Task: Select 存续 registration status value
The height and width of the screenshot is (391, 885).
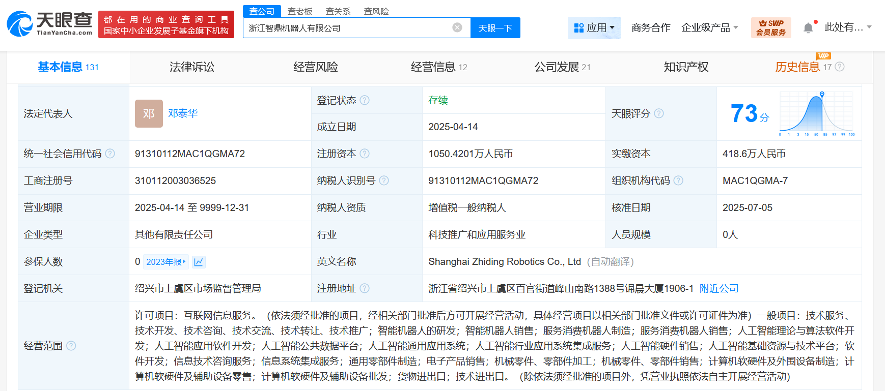Action: click(438, 100)
